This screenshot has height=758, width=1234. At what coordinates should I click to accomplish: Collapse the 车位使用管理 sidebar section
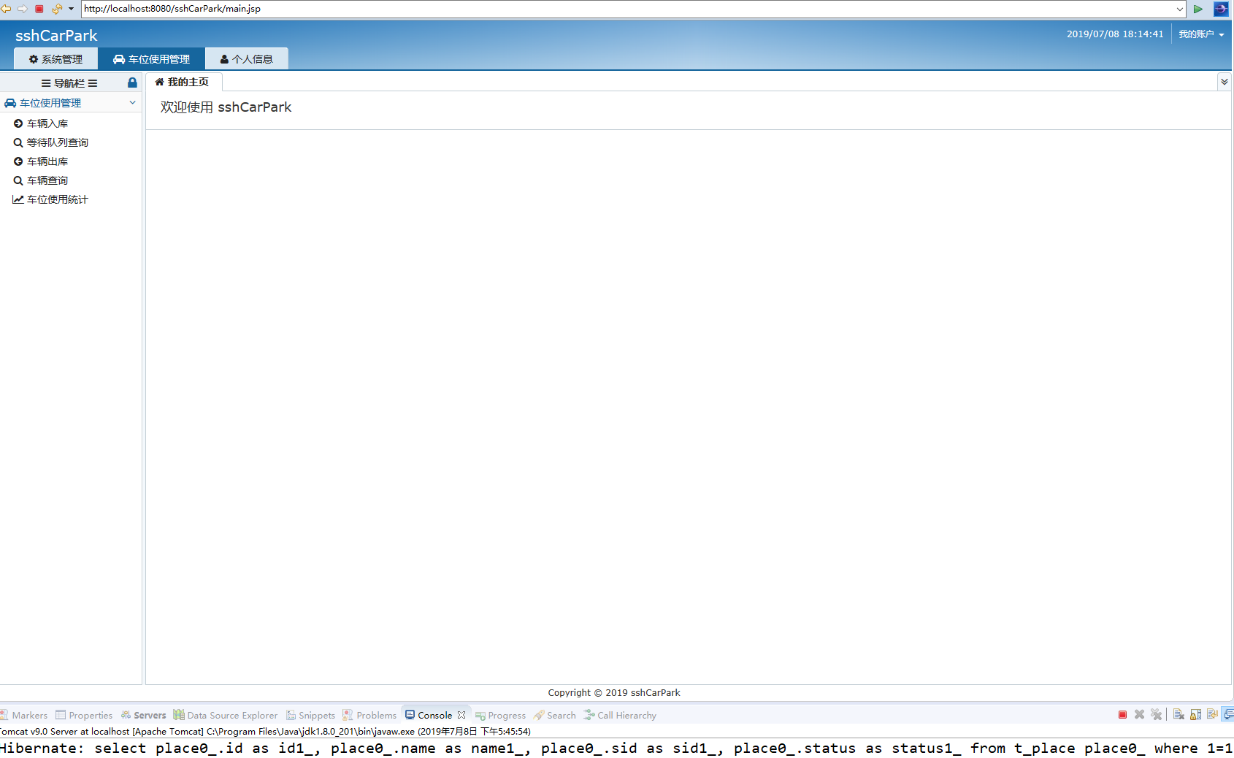coord(132,103)
